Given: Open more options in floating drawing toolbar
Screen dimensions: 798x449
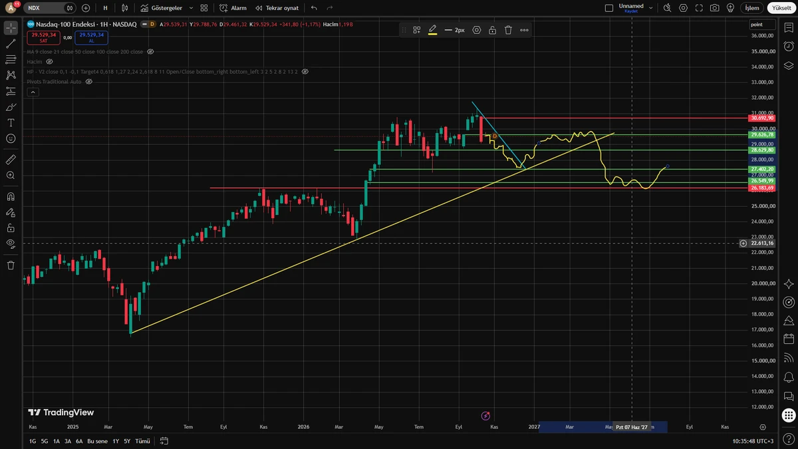Looking at the screenshot, I should (525, 30).
